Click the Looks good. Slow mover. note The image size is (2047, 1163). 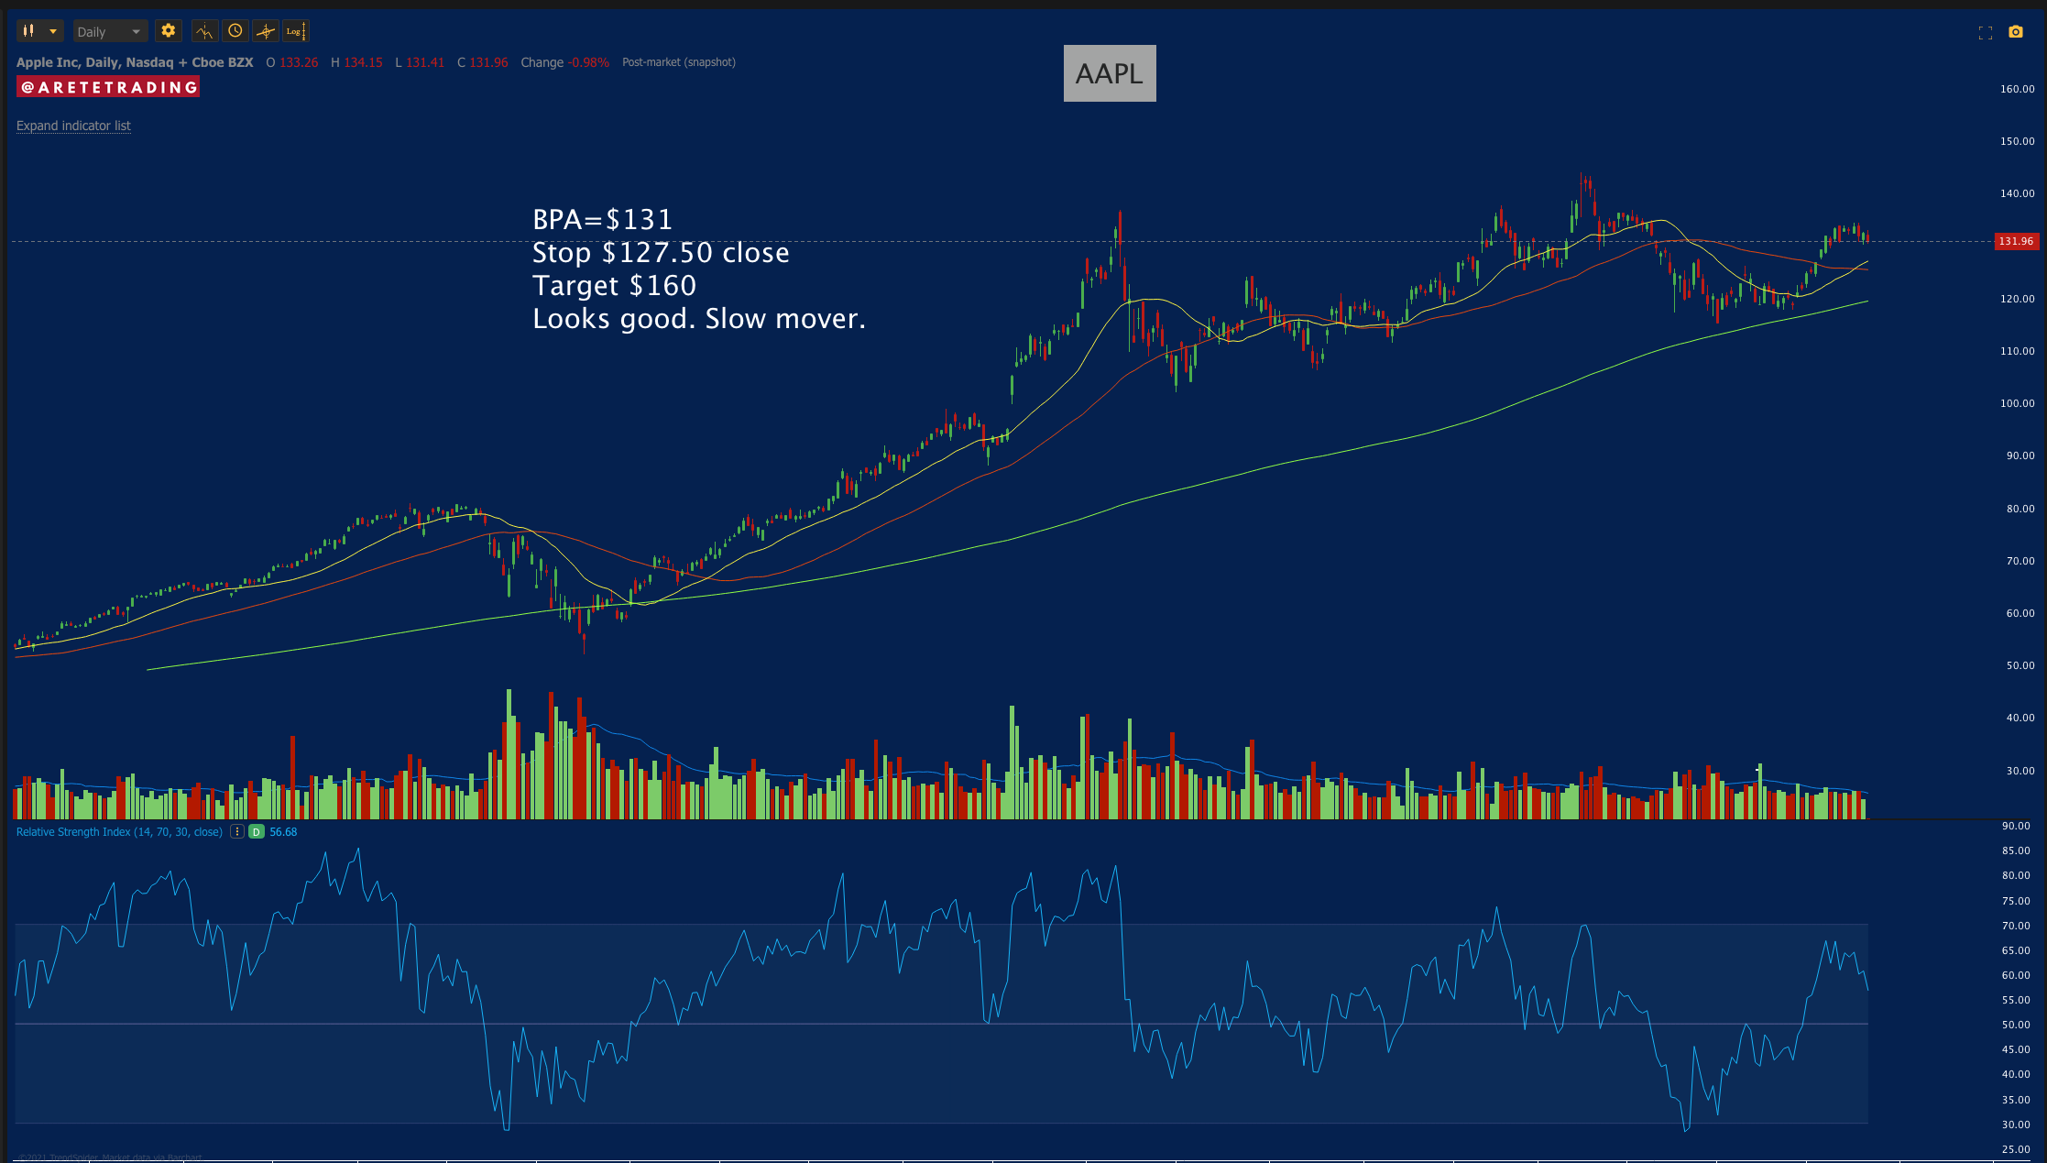[x=699, y=319]
